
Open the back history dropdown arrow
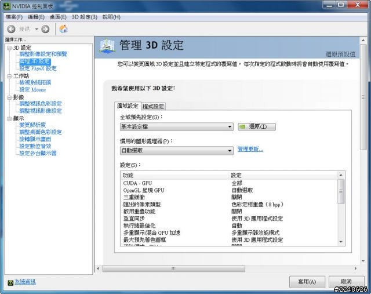(37, 29)
